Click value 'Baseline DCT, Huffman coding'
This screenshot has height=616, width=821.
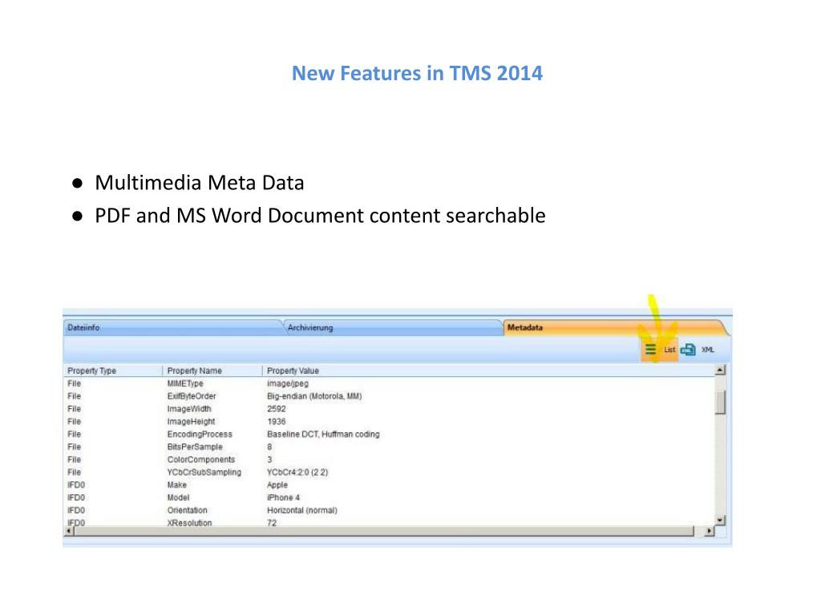coord(323,434)
